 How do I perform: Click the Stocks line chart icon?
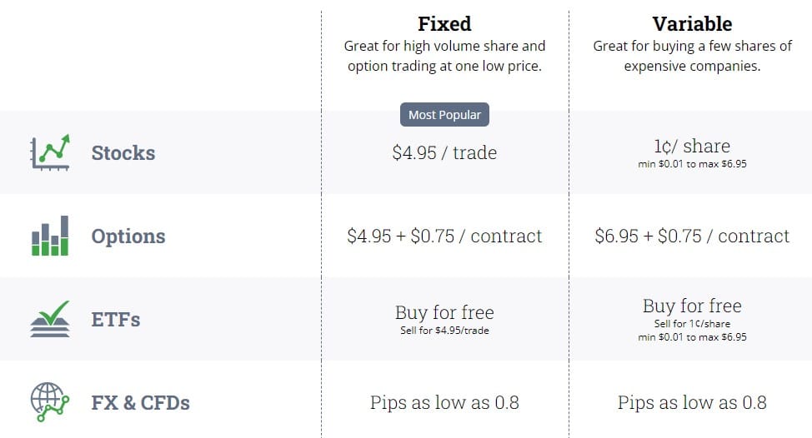pyautogui.click(x=50, y=152)
